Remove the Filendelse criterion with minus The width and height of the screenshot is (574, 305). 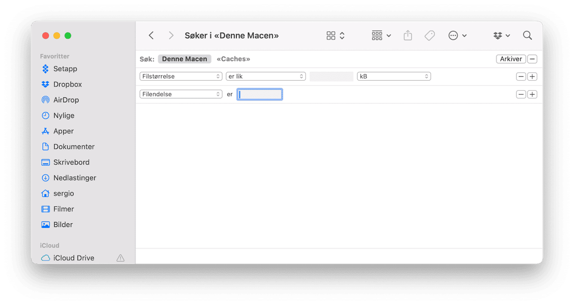(x=521, y=94)
